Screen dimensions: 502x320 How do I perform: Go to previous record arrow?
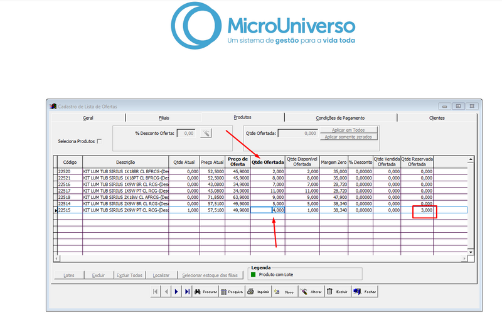[166, 292]
